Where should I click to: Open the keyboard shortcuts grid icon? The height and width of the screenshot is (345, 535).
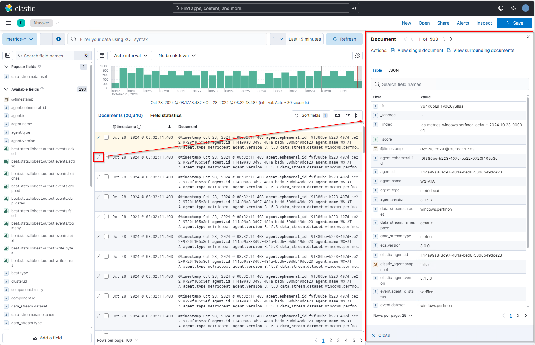pyautogui.click(x=338, y=115)
